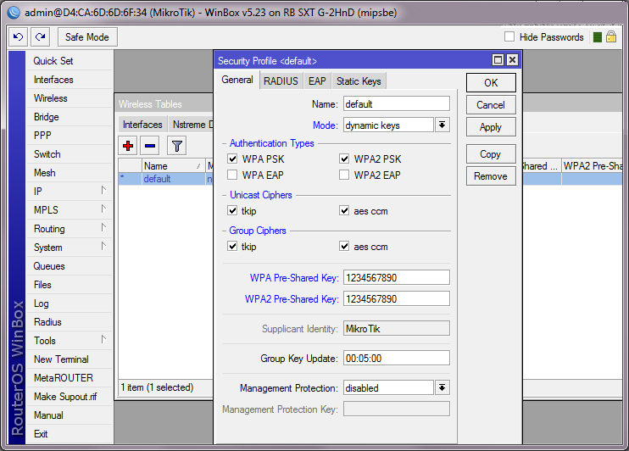The width and height of the screenshot is (629, 451).
Task: Toggle the WPA PSK checkbox
Action: (233, 159)
